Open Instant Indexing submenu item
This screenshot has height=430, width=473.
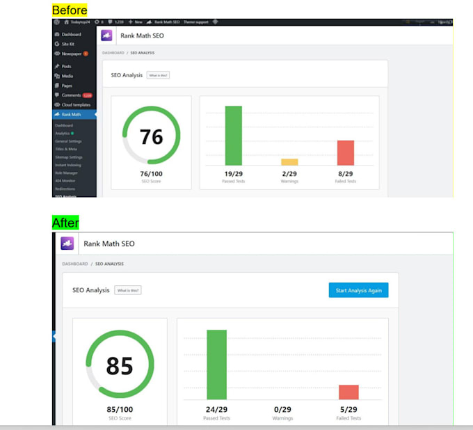click(68, 165)
